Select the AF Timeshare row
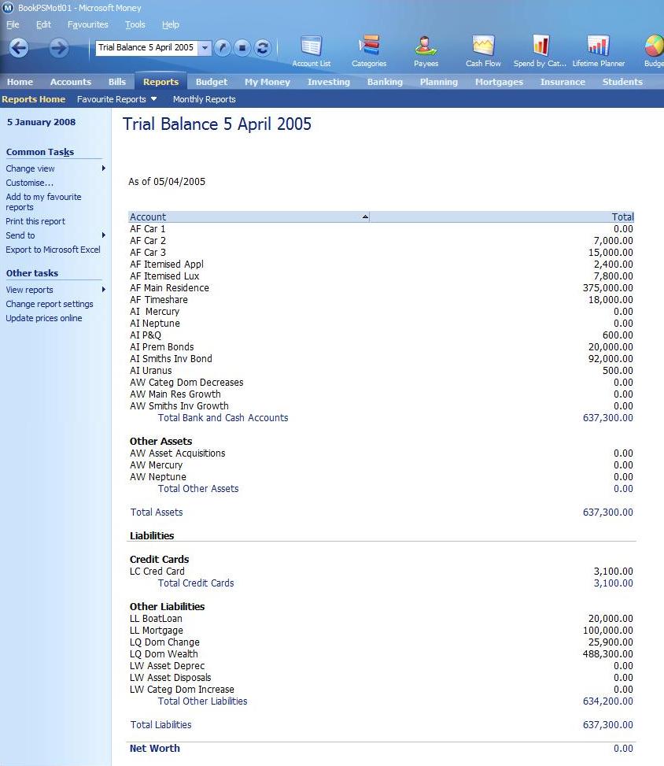The image size is (664, 766). pos(382,299)
